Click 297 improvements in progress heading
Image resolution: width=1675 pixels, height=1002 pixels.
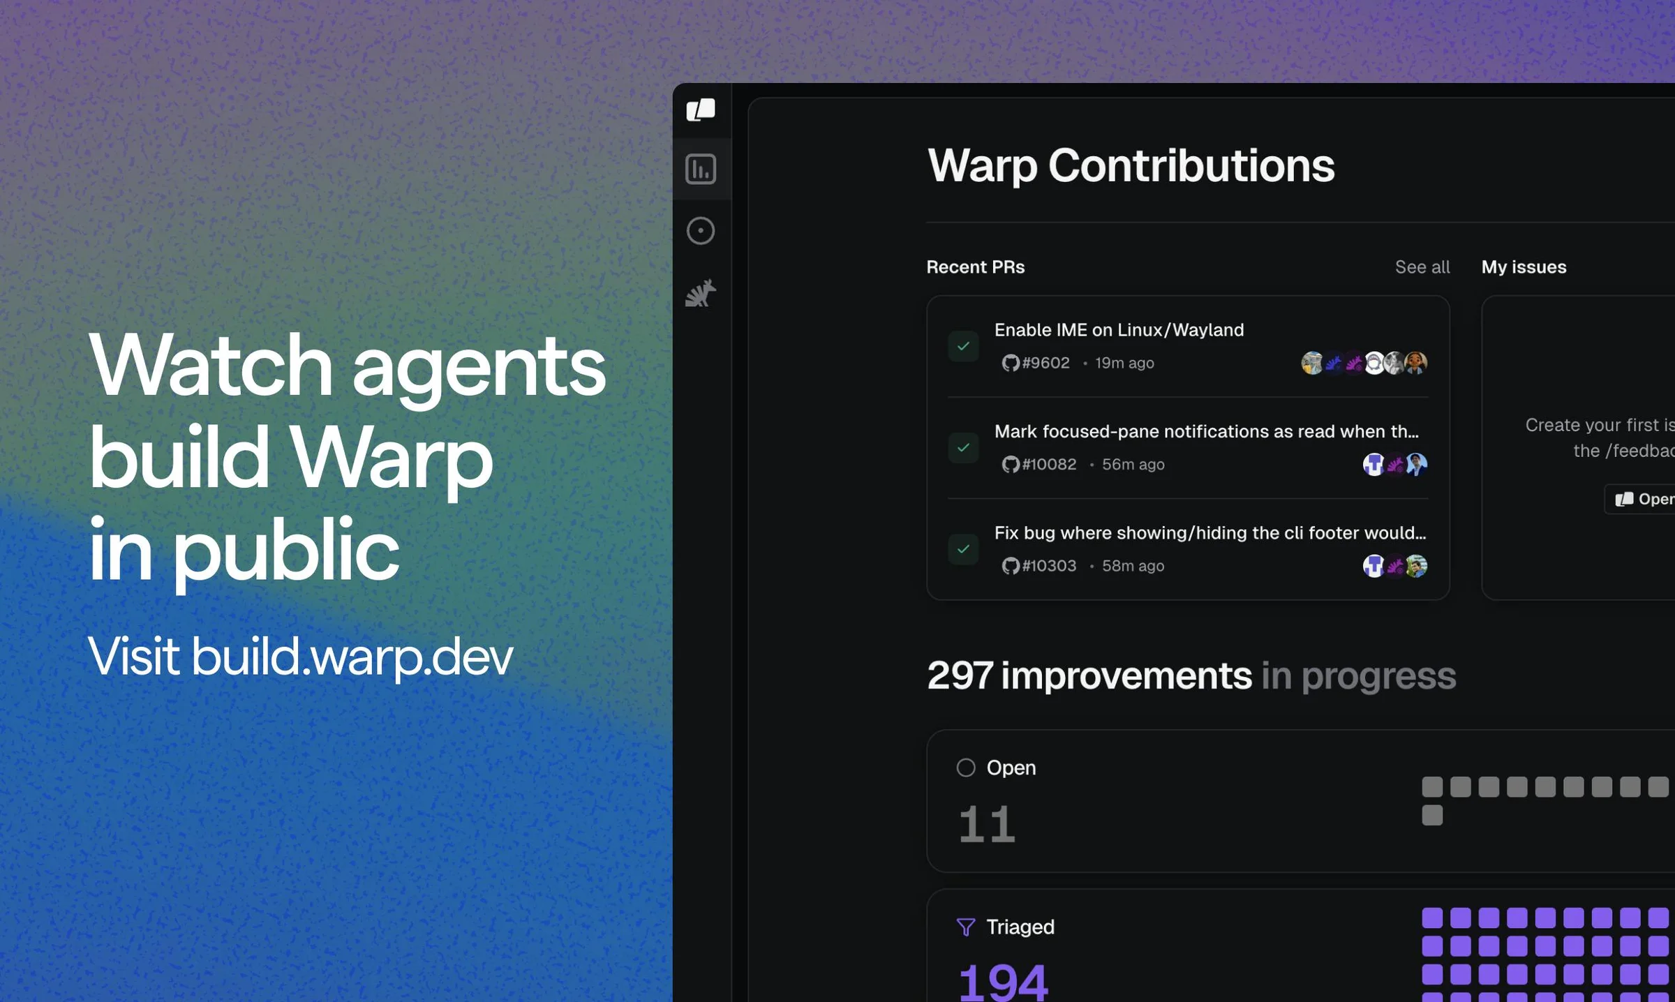click(1191, 675)
